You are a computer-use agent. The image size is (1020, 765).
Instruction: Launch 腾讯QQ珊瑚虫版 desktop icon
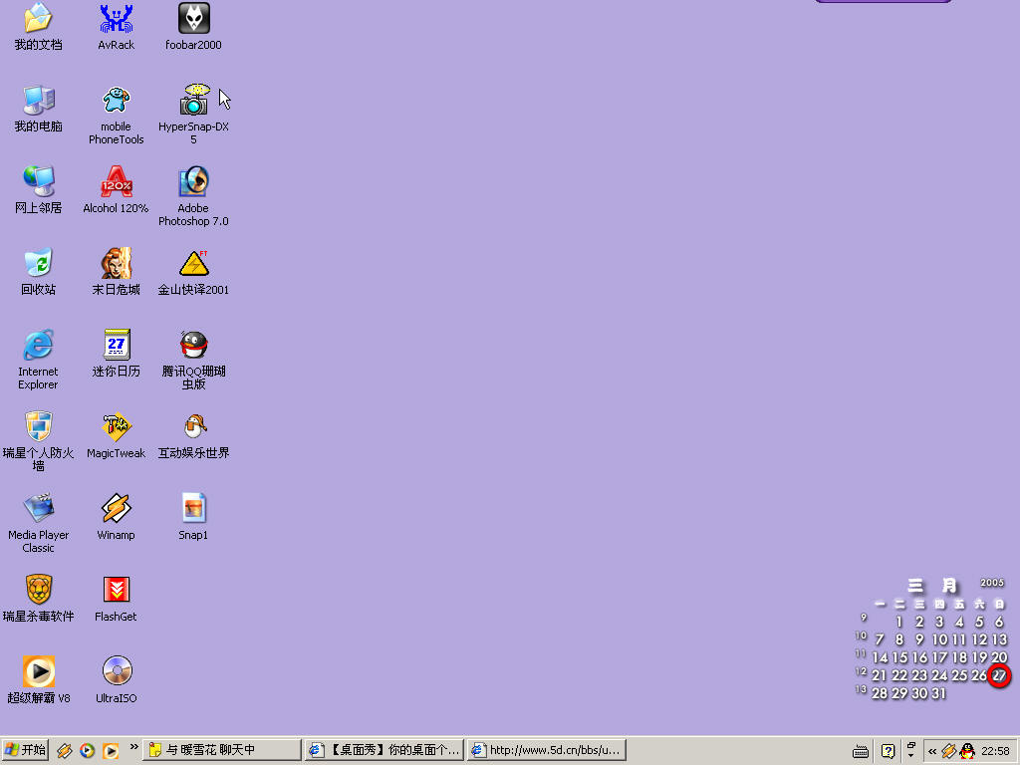click(x=194, y=345)
